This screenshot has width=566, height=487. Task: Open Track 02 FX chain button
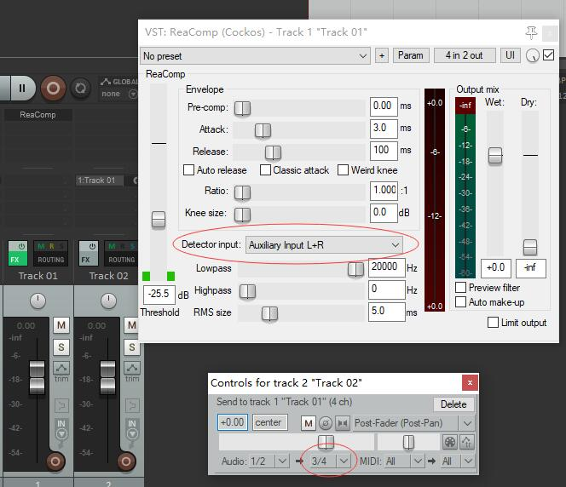click(85, 260)
